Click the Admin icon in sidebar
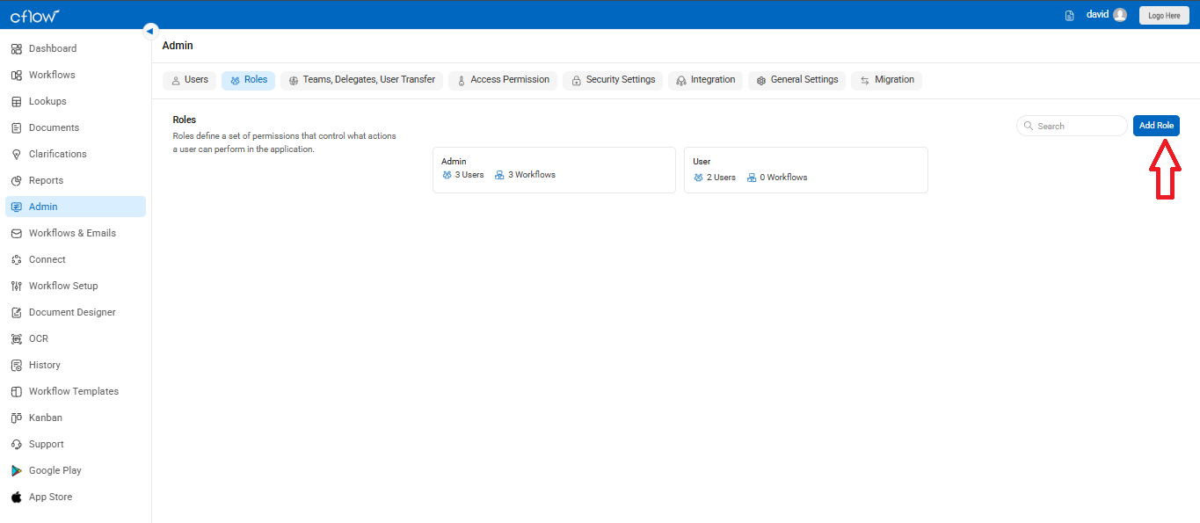1200x523 pixels. pos(17,207)
